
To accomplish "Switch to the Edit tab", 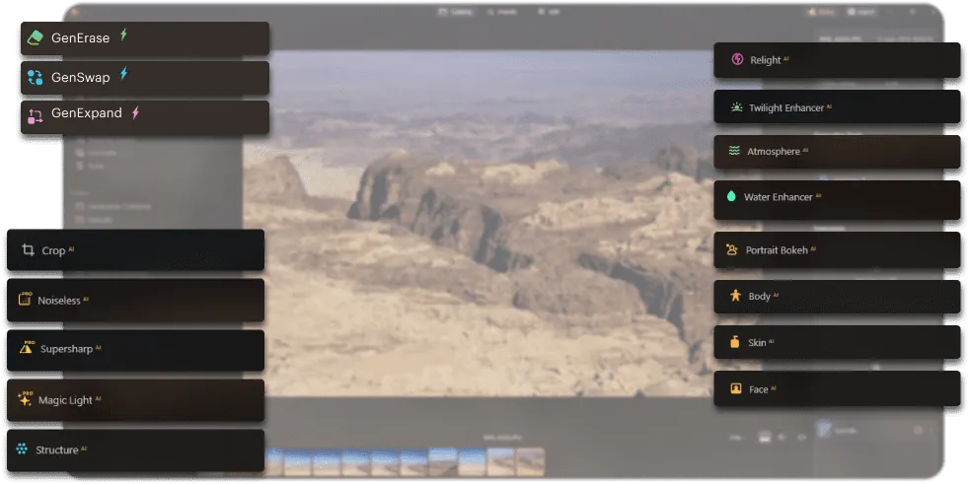I will tap(549, 12).
